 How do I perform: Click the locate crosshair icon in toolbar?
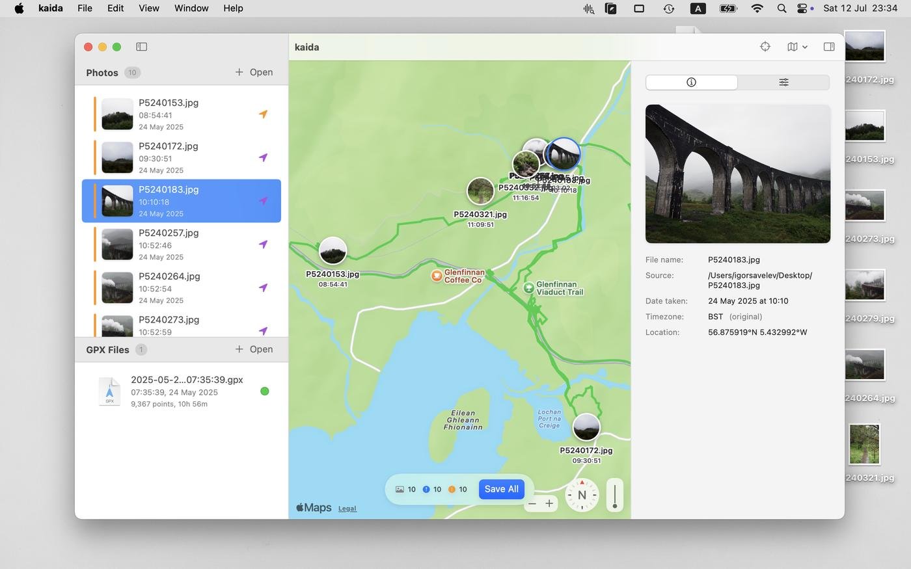765,47
